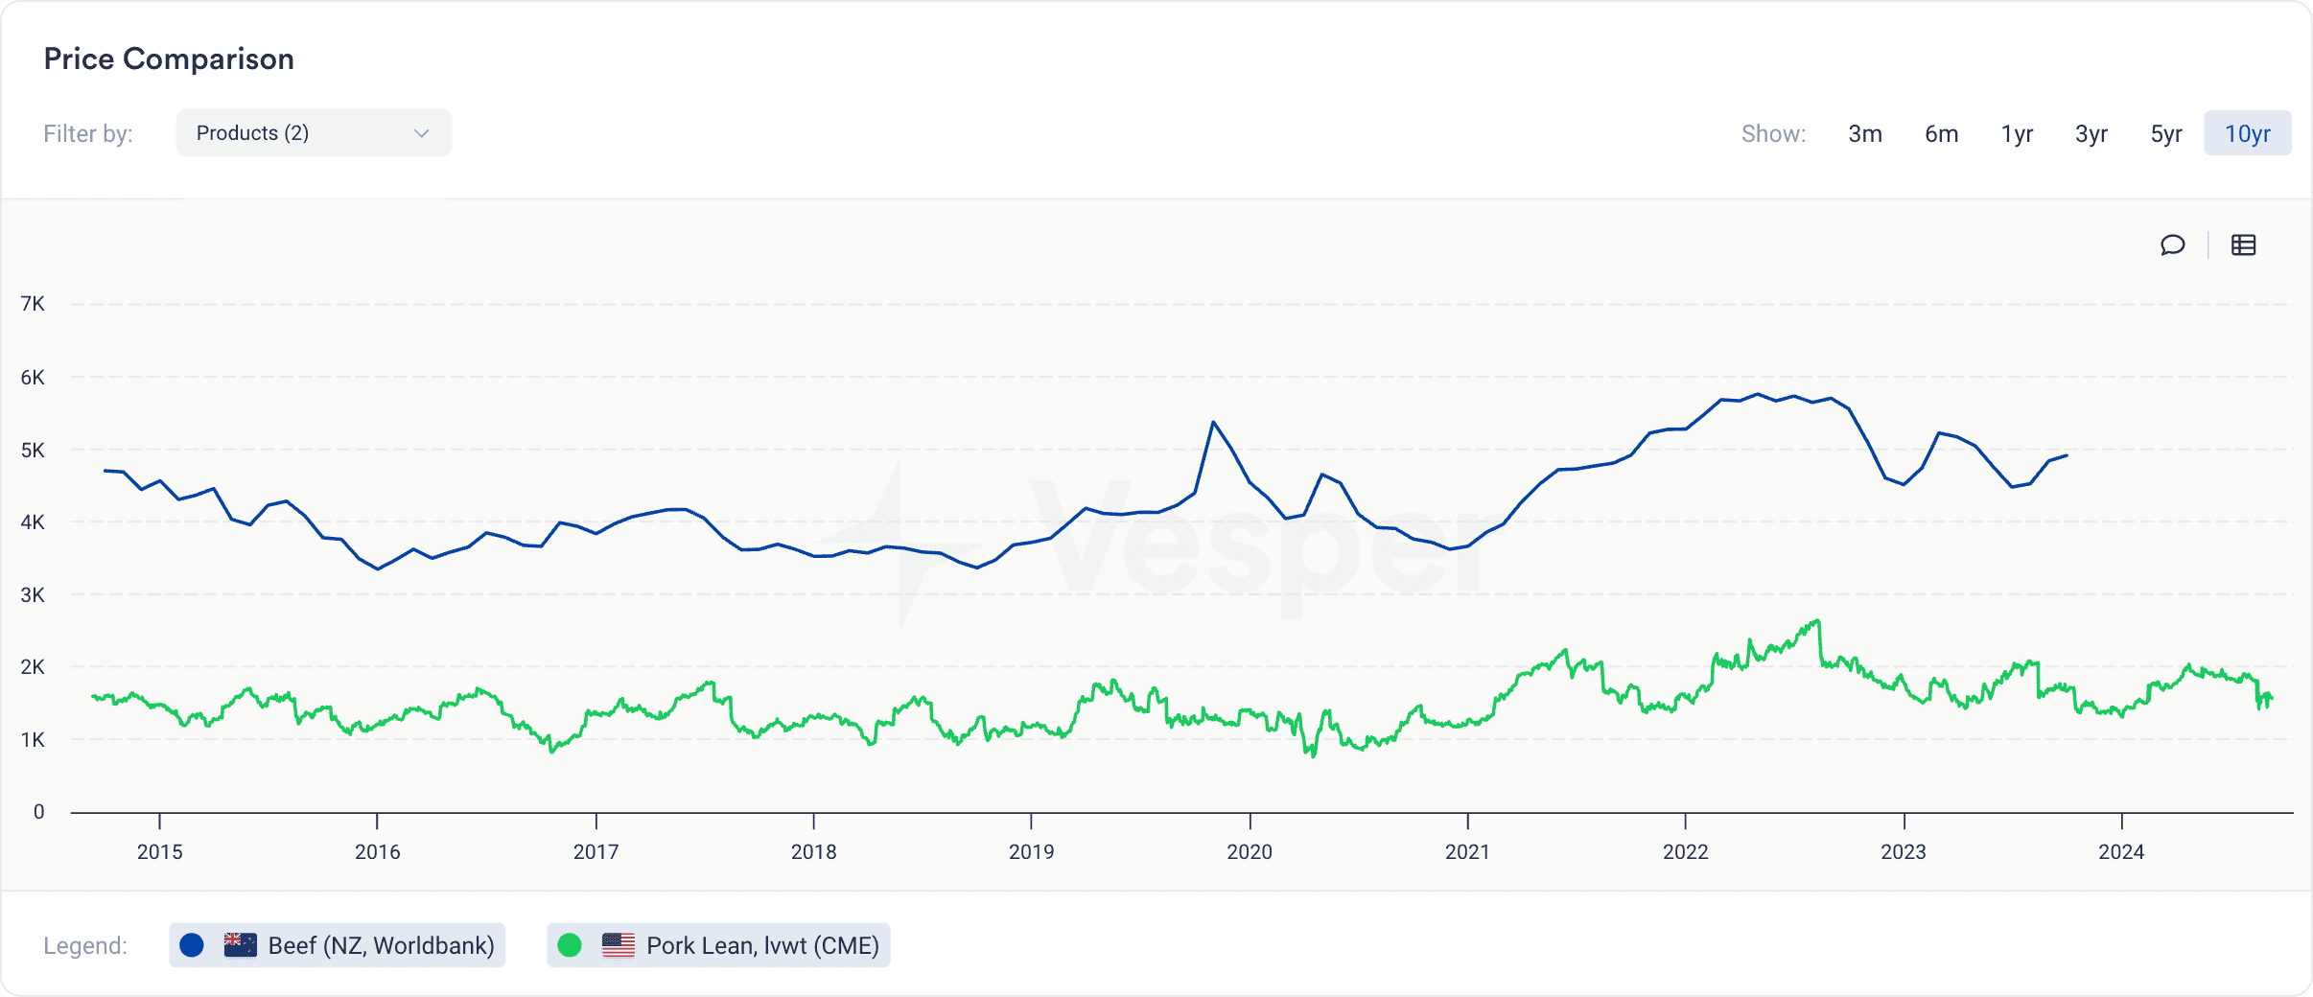Click the blue Beef color dot
This screenshot has height=997, width=2313.
pos(192,945)
